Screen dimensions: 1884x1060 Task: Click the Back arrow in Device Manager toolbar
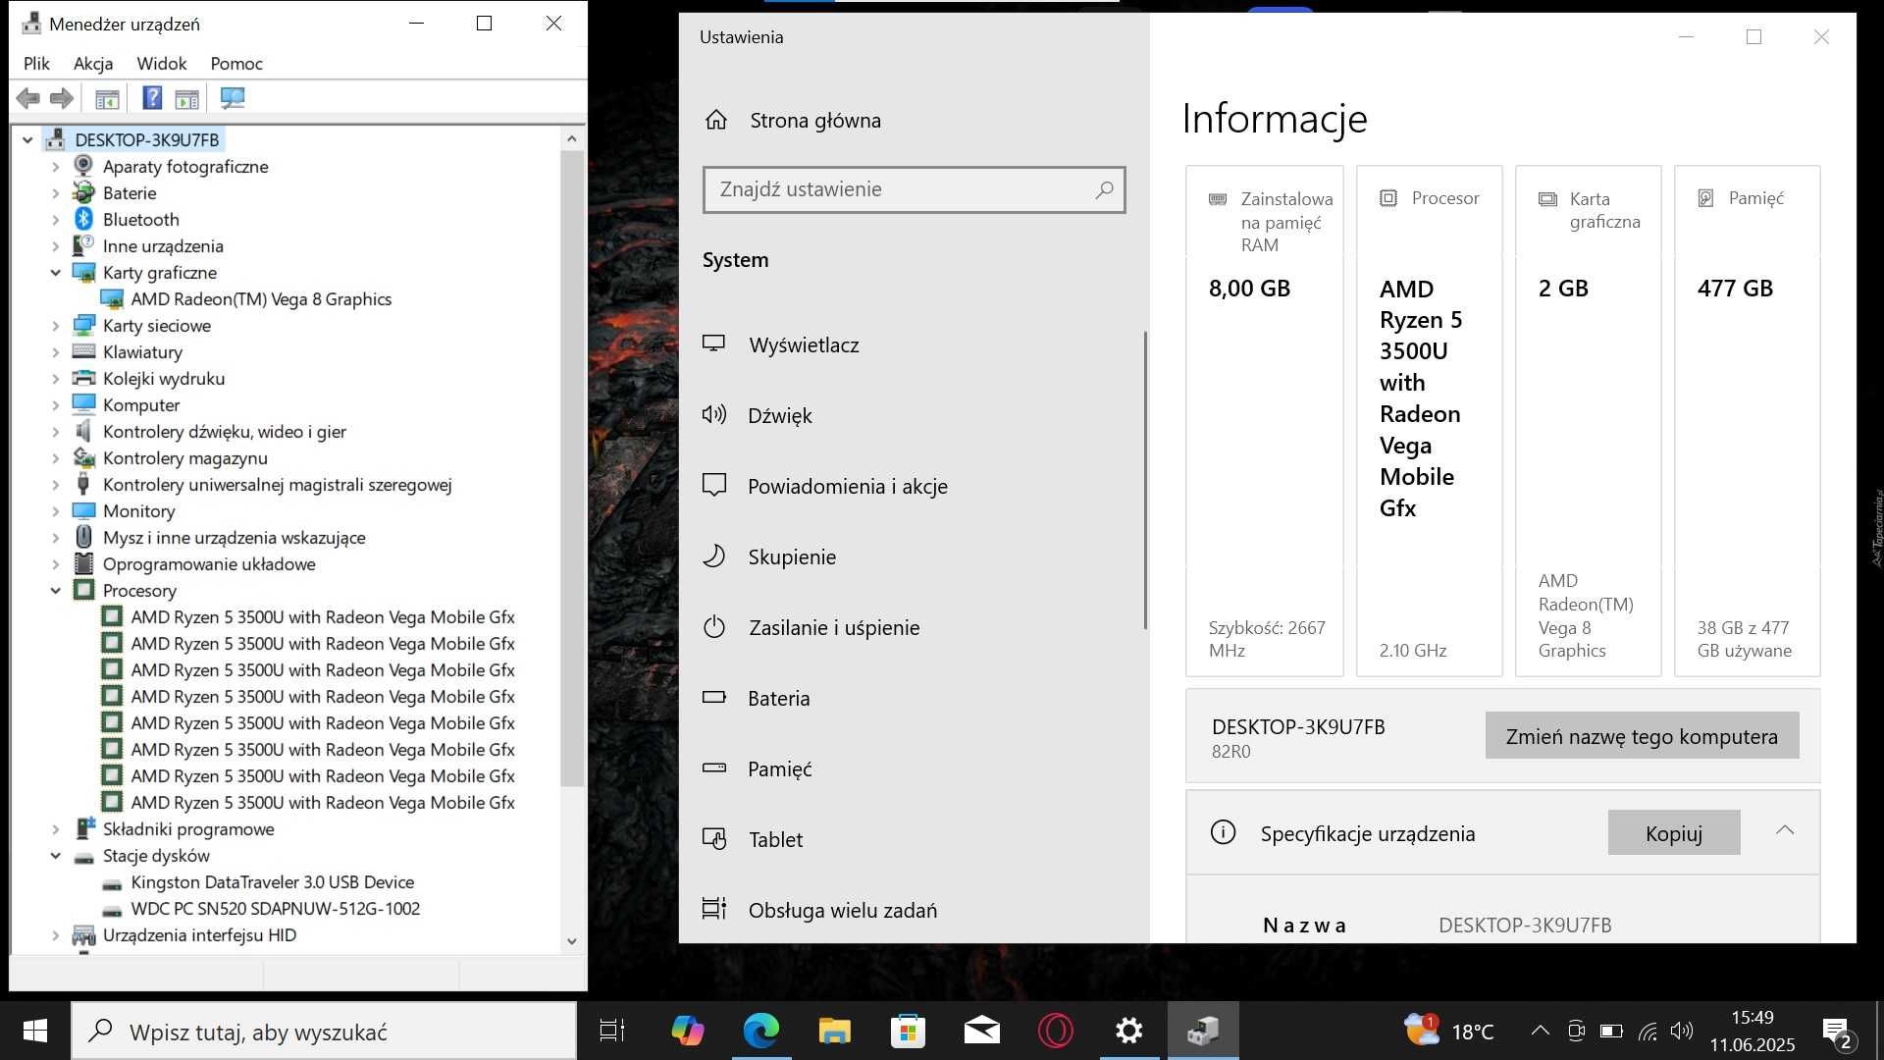[28, 98]
